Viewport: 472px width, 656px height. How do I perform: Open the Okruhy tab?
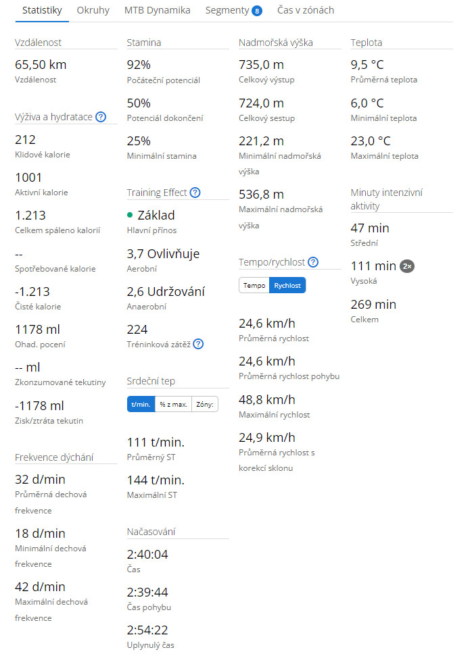click(x=93, y=10)
